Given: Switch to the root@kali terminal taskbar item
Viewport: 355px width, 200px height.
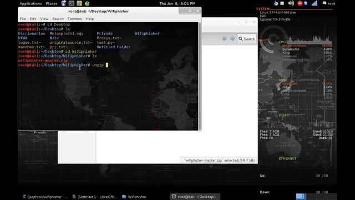Looking at the screenshot, I should click(x=195, y=197).
